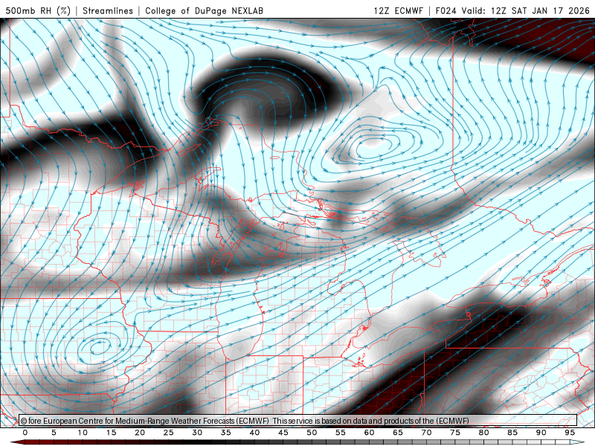Click the '500mb RH (%)' title text
Screen dimensions: 595x446
pos(38,10)
